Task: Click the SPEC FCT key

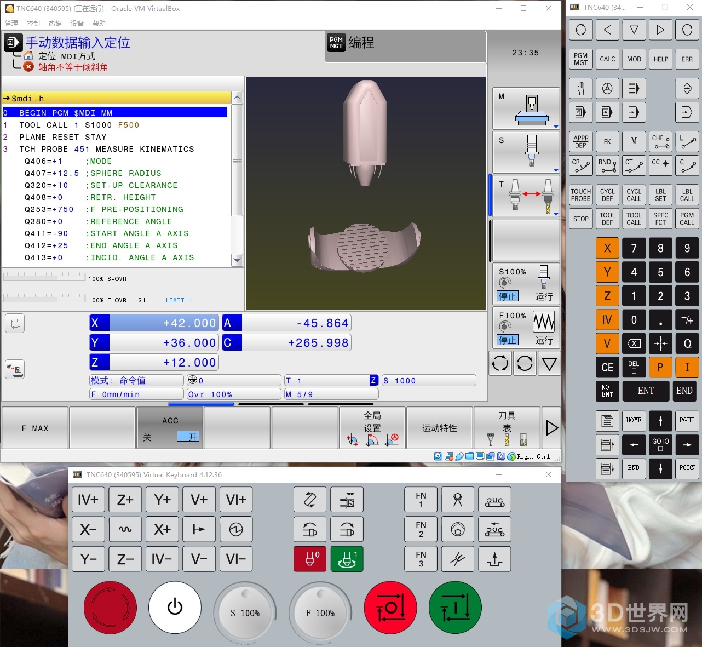Action: [661, 219]
